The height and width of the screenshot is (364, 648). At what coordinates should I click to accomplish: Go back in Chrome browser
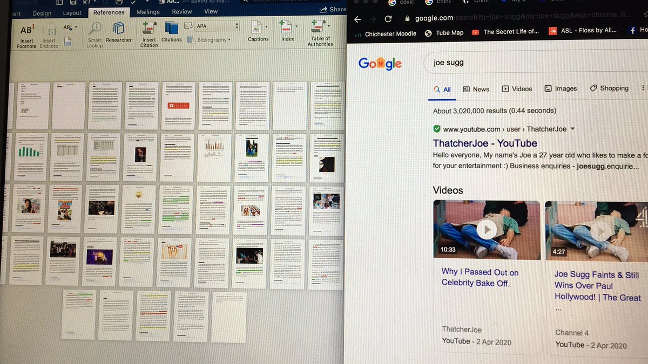coord(357,19)
